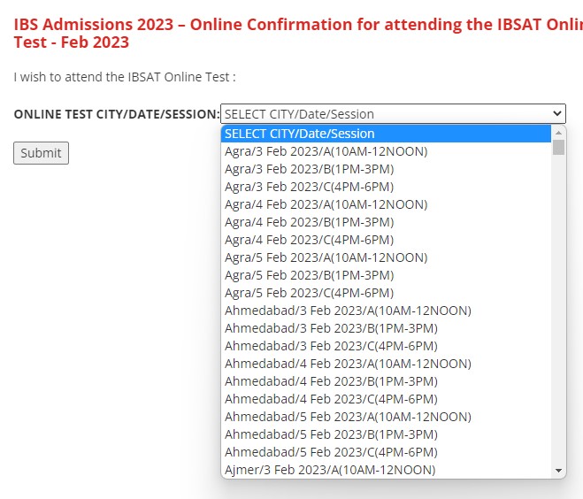Choose Ahmedabad/4 Feb 2023/C(4PM-6PM) session
Screen dimensions: 583x499
coord(331,399)
